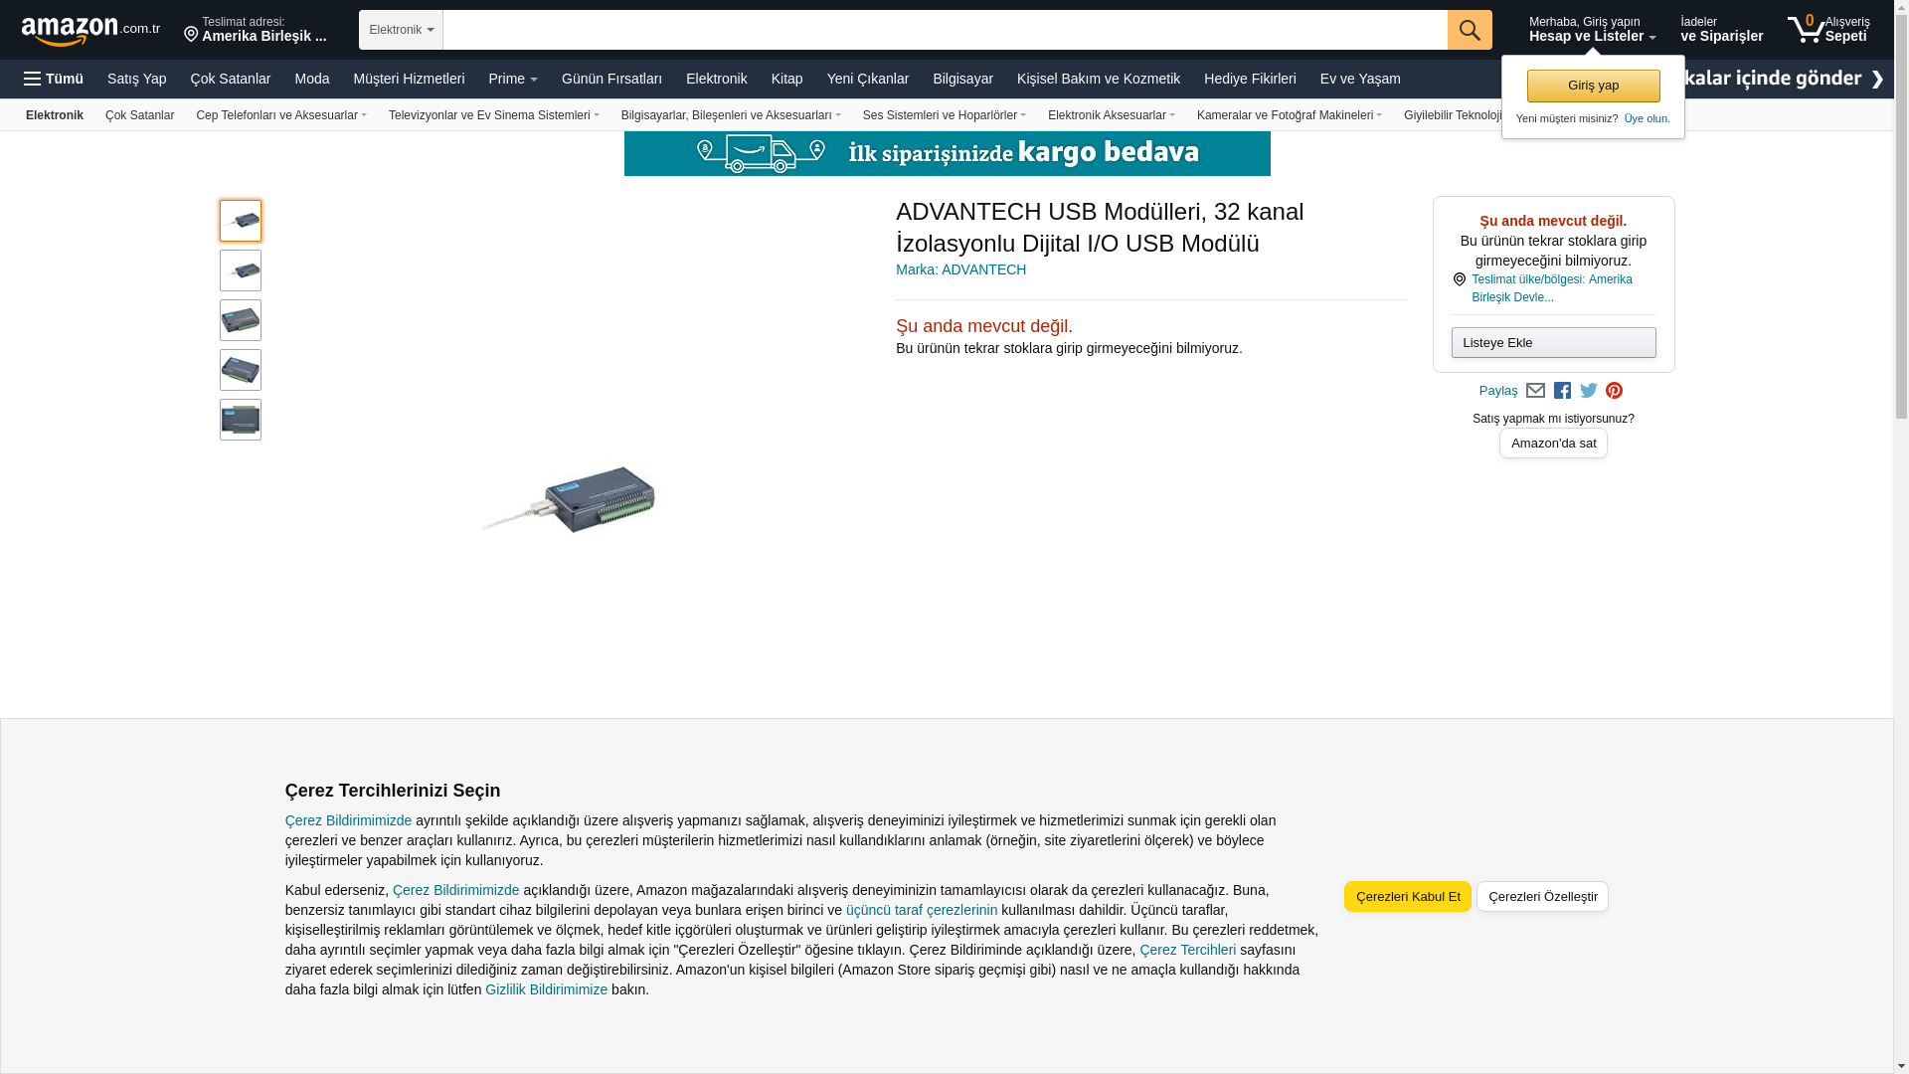Click the Amazon'da sat button
The height and width of the screenshot is (1074, 1909).
1553,444
